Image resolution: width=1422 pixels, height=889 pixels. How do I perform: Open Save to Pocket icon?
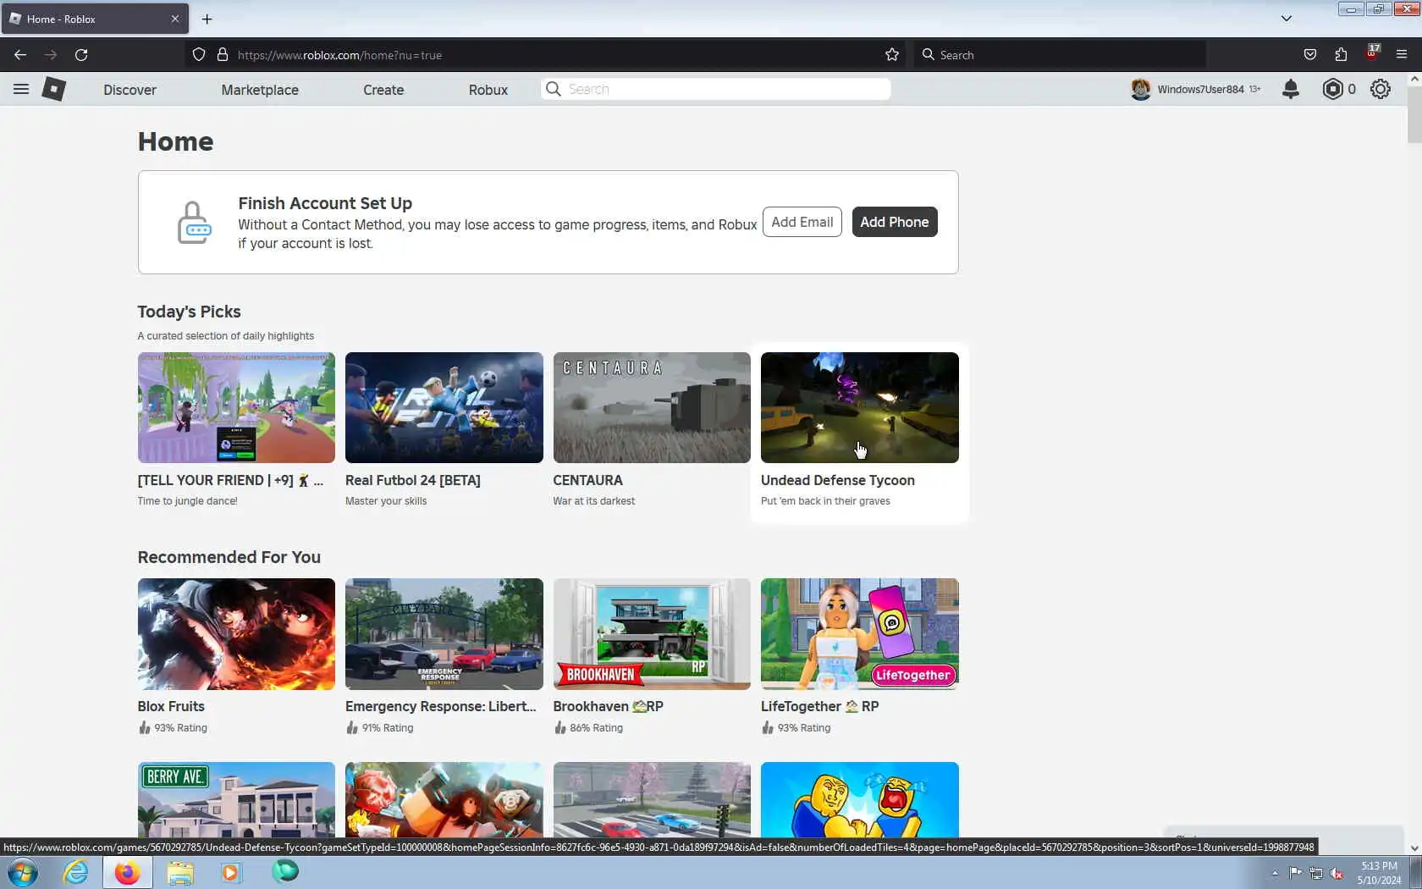(x=1310, y=55)
